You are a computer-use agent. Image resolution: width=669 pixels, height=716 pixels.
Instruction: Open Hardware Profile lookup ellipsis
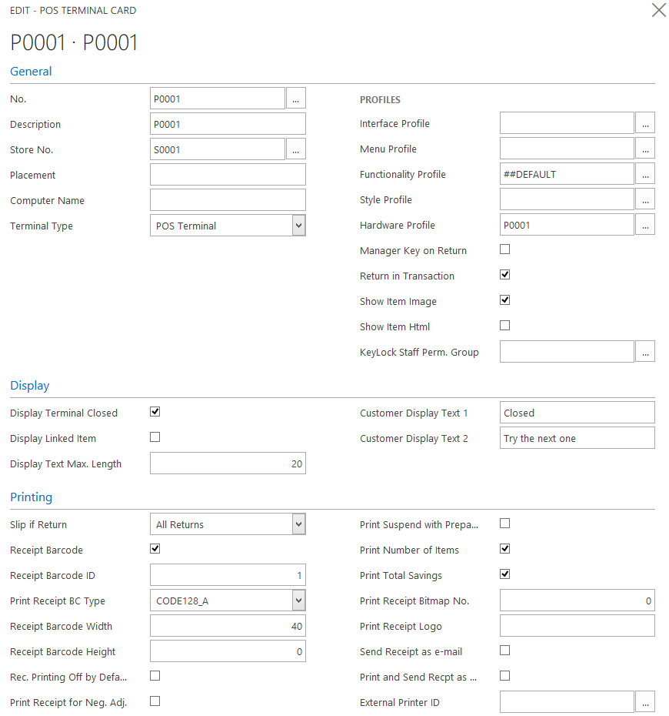tap(645, 225)
